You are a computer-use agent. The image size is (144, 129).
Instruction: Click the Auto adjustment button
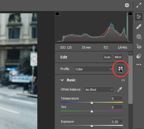pyautogui.click(x=107, y=57)
